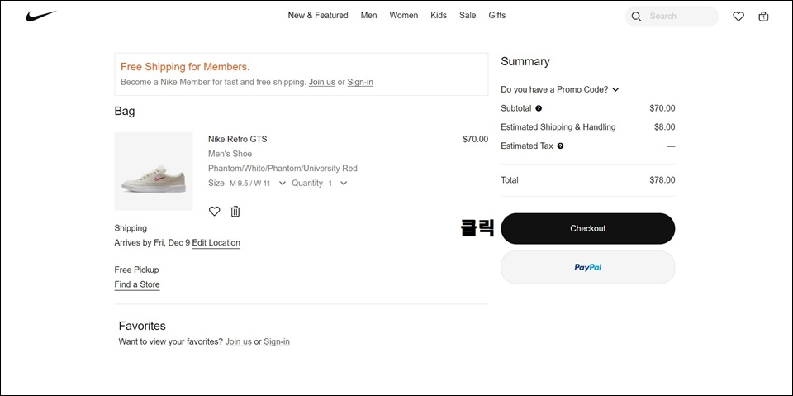Click the Estimated Tax help icon
The height and width of the screenshot is (396, 793).
tap(560, 146)
